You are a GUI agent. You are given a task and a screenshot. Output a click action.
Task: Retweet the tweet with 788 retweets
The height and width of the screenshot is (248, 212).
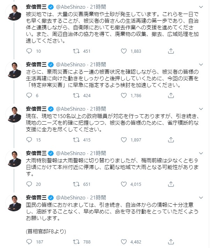75,241
